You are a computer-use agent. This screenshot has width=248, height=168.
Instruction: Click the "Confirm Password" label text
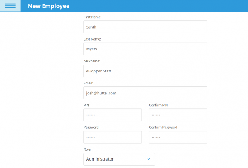163,127
